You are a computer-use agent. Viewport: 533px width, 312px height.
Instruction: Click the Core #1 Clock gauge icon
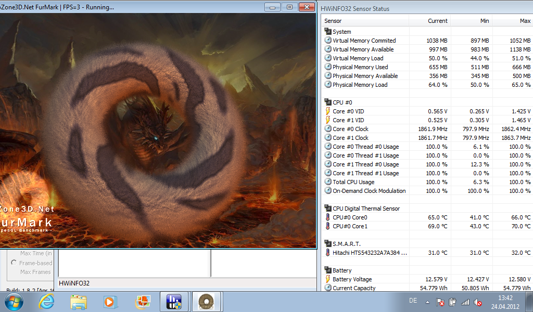point(328,137)
